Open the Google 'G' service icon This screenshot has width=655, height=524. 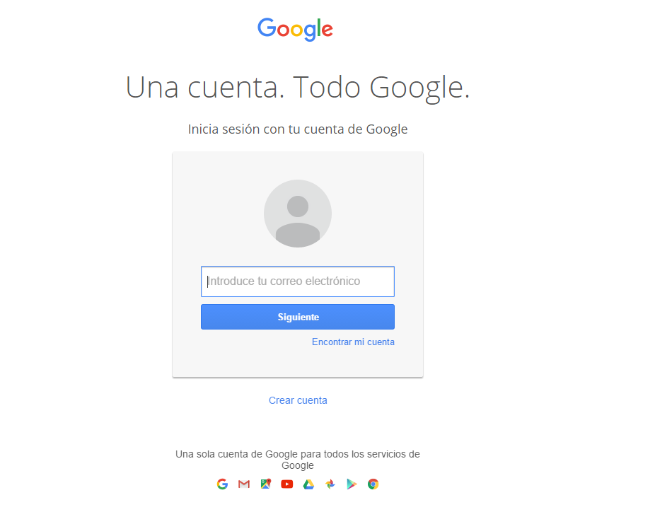[222, 484]
